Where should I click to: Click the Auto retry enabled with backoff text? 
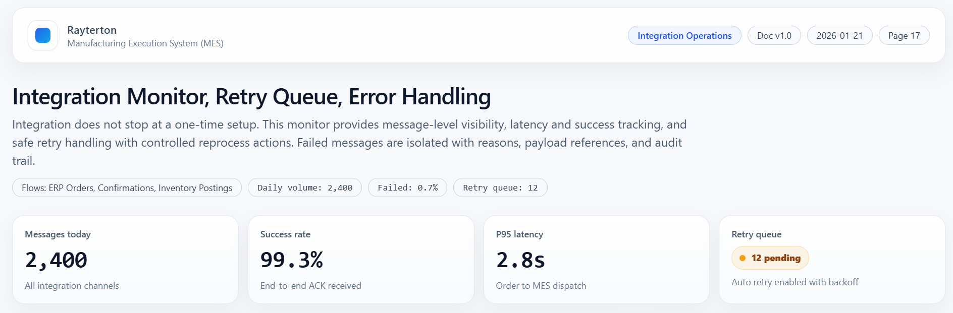tap(795, 282)
